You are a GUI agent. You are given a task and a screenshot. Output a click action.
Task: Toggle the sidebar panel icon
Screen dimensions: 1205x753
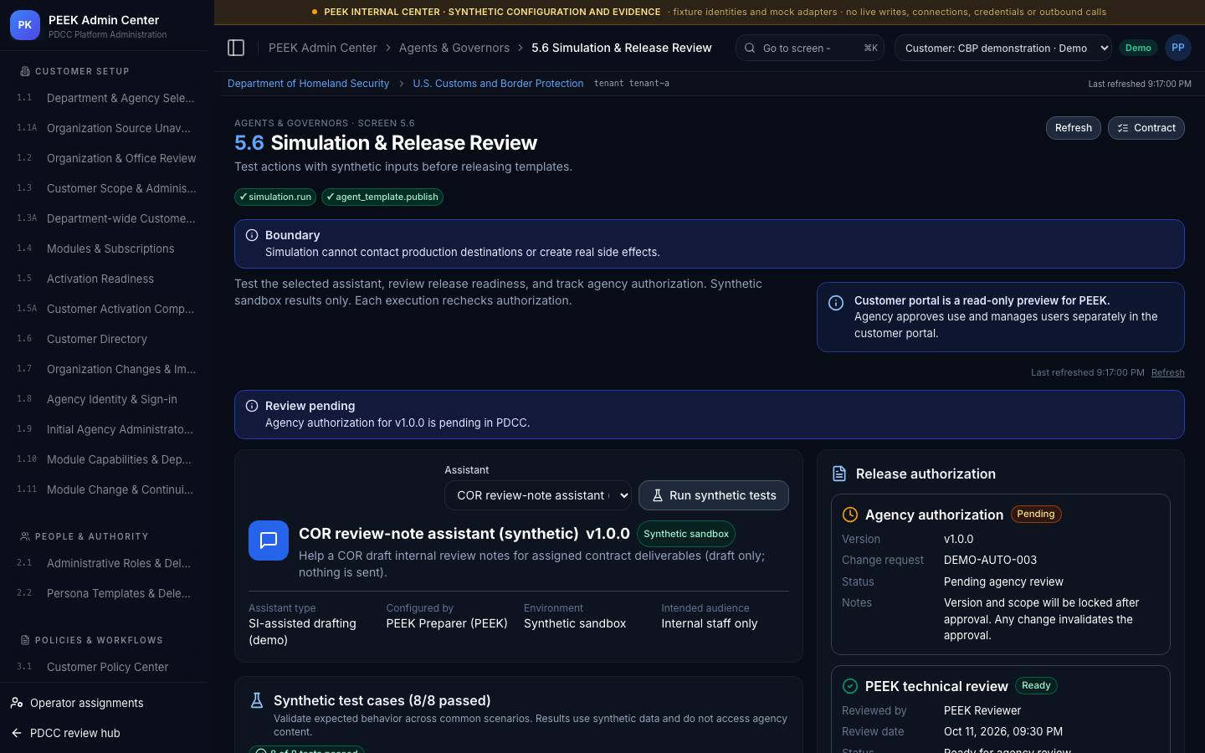pos(236,48)
